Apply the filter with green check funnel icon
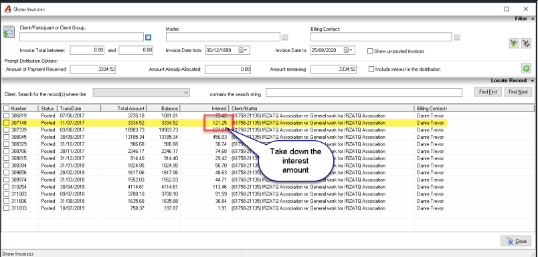 click(x=514, y=43)
